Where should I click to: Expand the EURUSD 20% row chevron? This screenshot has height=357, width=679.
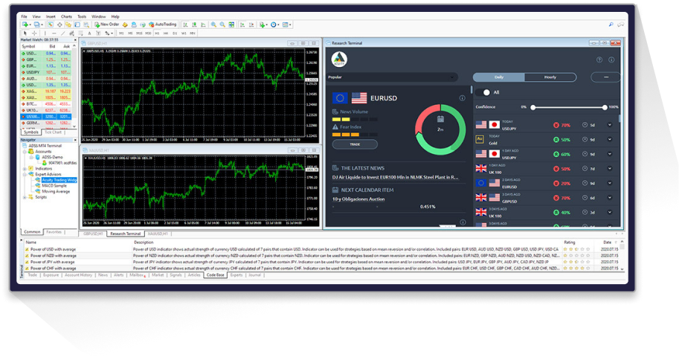pyautogui.click(x=610, y=183)
